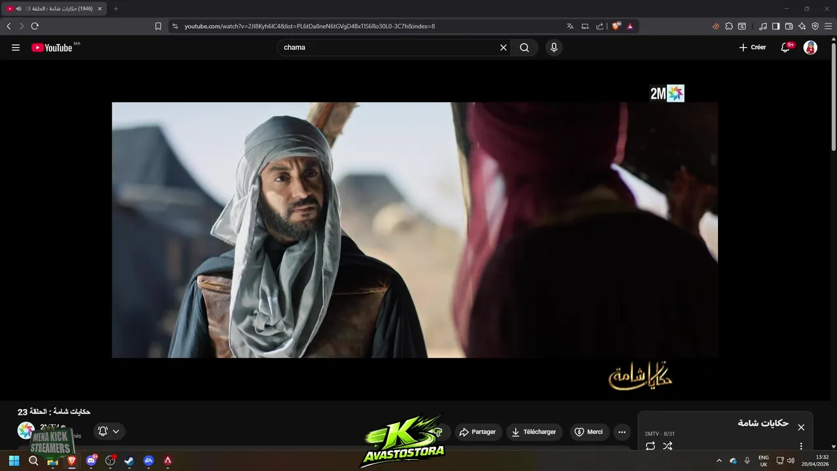
Task: Click the Télécharger button
Action: [534, 432]
